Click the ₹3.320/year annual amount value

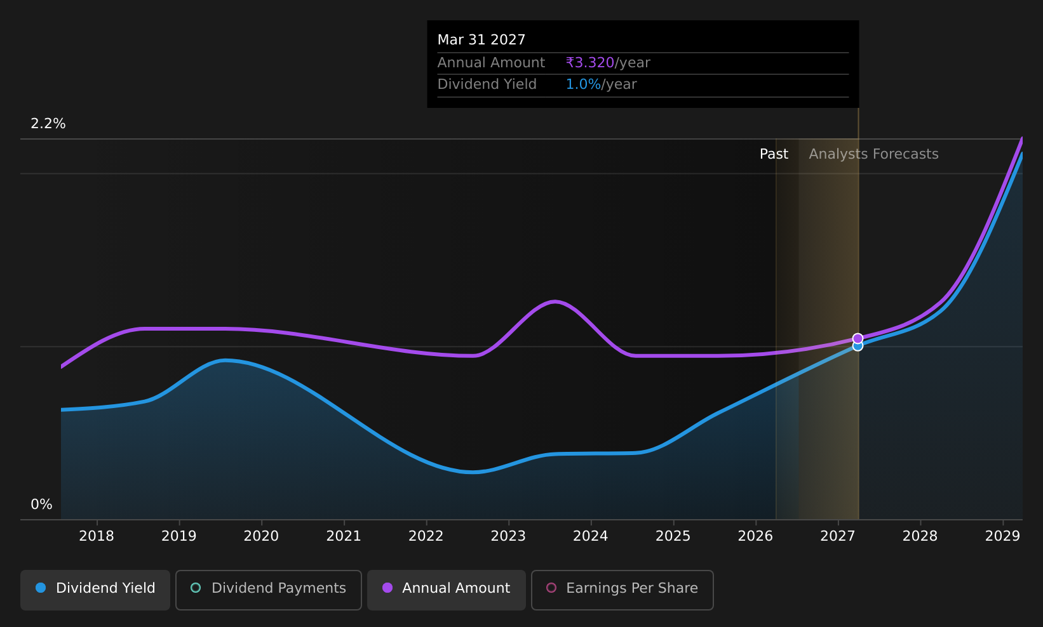click(608, 63)
